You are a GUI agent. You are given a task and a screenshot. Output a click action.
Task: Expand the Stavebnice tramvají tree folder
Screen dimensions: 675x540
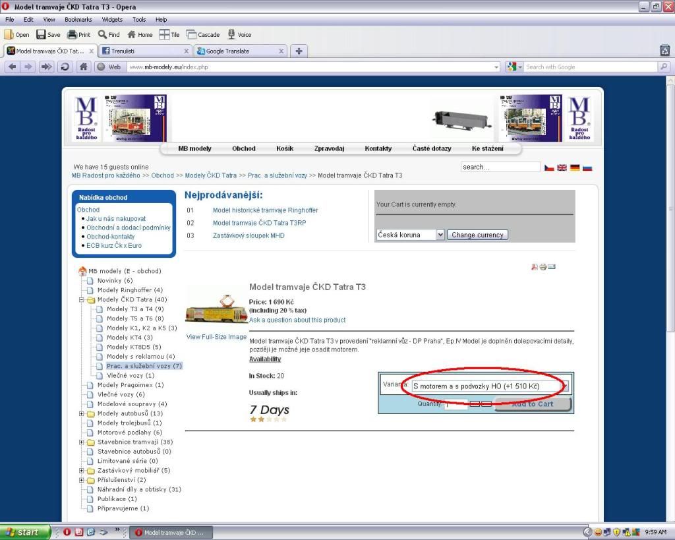[x=81, y=442]
